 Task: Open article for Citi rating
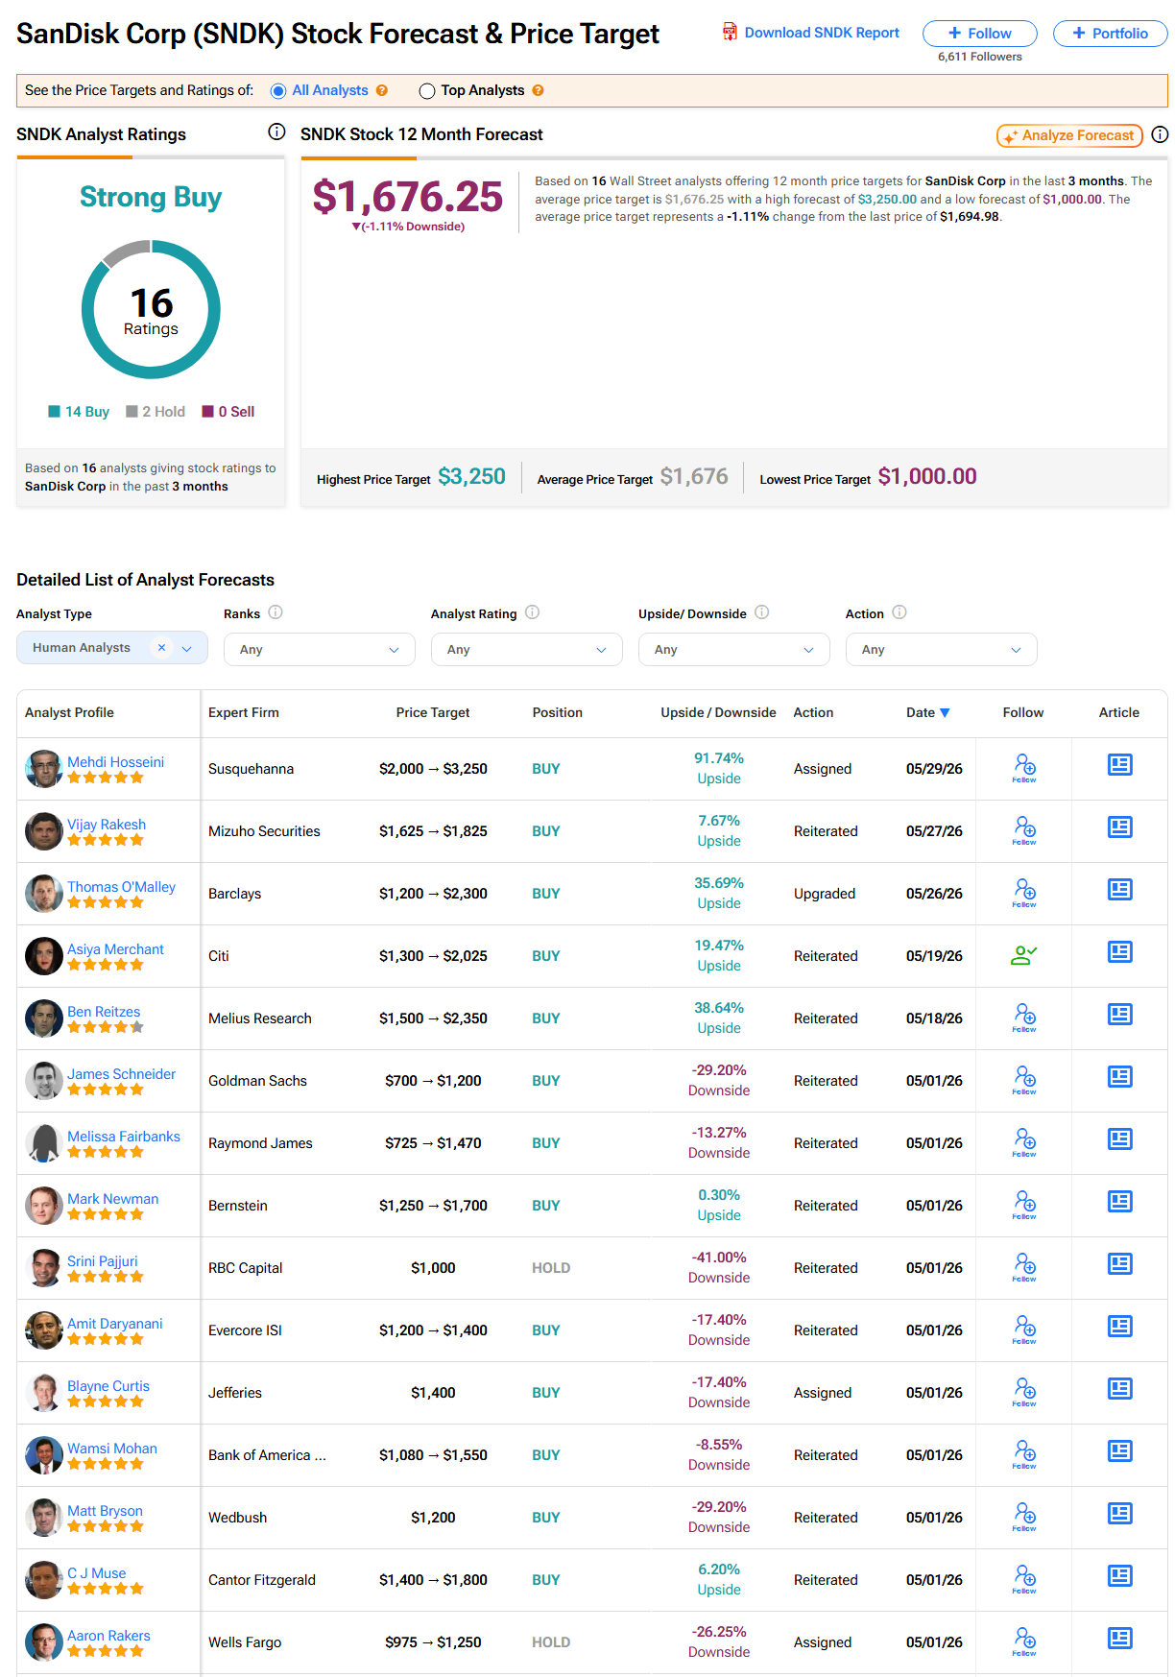coord(1120,952)
